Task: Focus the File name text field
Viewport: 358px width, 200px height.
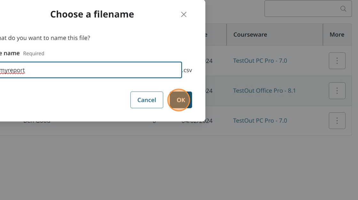Action: click(89, 70)
